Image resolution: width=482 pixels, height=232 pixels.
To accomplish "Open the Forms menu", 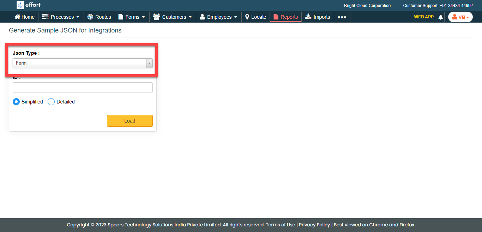I will pyautogui.click(x=131, y=17).
